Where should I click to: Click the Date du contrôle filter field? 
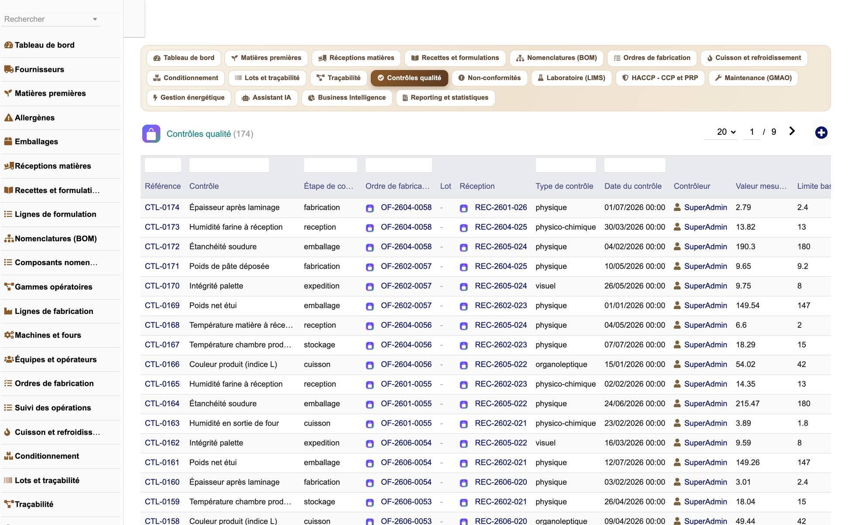tap(634, 165)
